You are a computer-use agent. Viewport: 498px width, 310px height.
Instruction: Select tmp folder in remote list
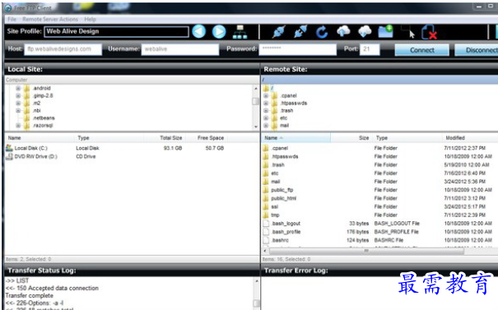point(275,215)
